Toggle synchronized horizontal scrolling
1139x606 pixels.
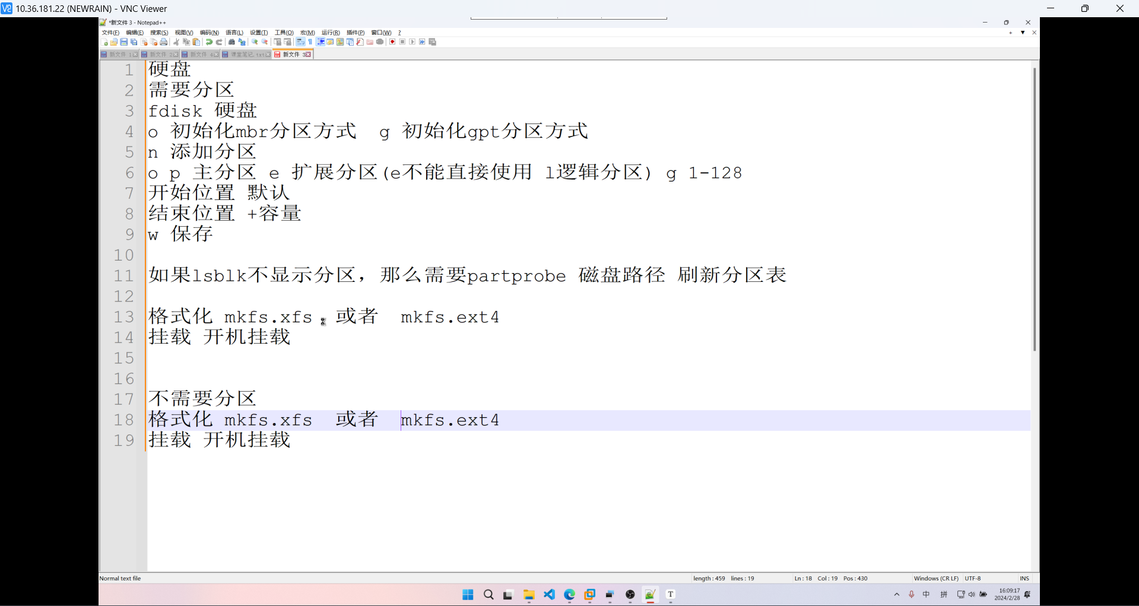tap(287, 42)
